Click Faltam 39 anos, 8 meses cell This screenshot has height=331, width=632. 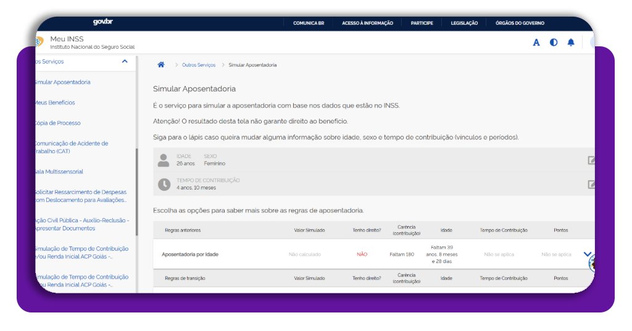[442, 254]
